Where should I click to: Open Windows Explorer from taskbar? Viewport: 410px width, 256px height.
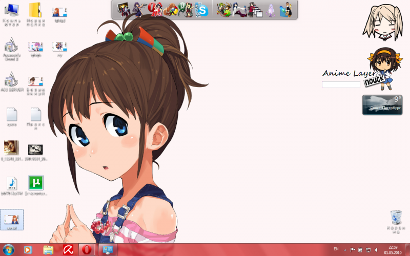click(x=48, y=250)
